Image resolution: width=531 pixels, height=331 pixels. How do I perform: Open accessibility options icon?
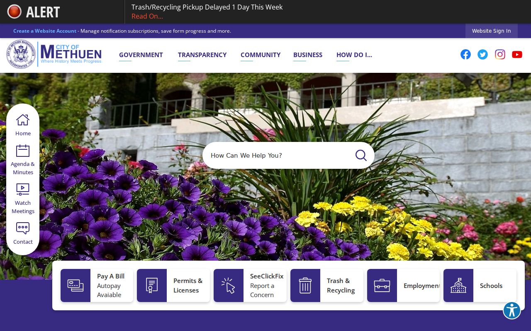coord(512,310)
